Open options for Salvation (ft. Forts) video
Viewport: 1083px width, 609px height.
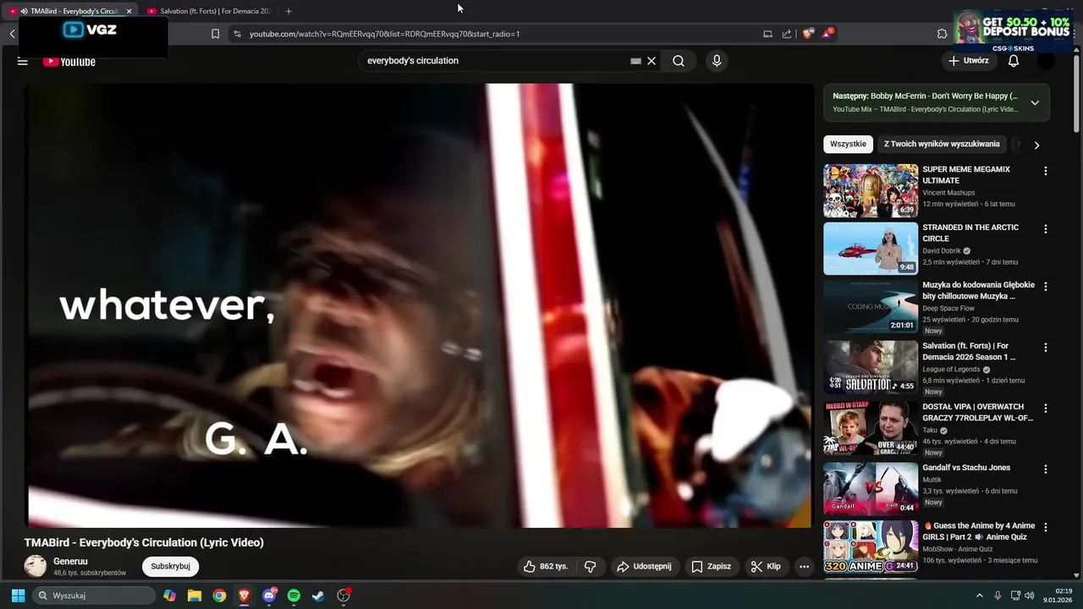tap(1046, 348)
